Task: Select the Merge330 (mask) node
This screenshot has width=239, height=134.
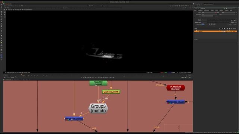Action: click(176, 102)
